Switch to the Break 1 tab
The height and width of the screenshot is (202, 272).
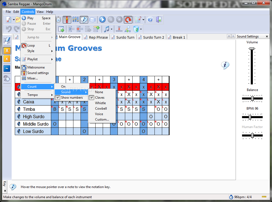[x=177, y=37]
